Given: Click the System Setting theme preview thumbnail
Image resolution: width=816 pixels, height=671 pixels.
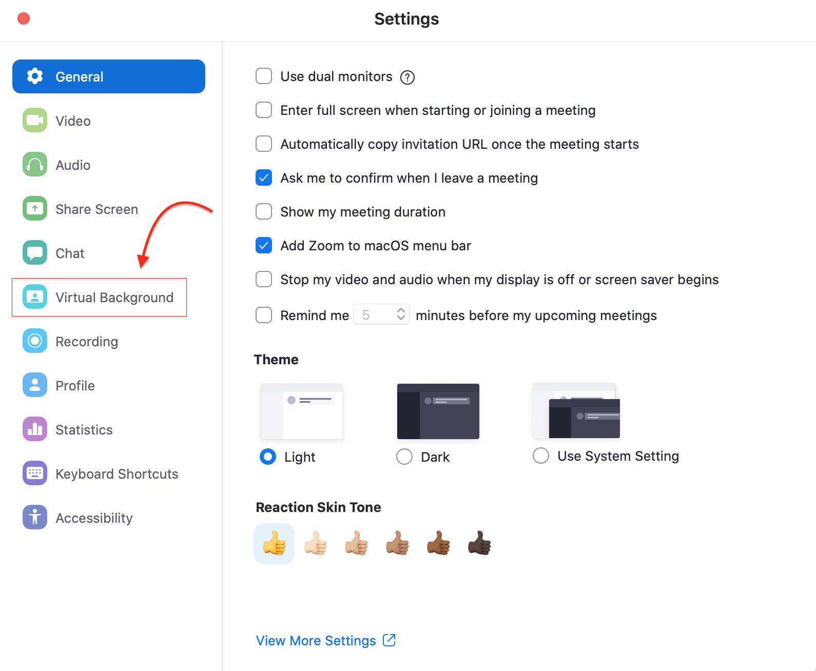Looking at the screenshot, I should [x=576, y=410].
